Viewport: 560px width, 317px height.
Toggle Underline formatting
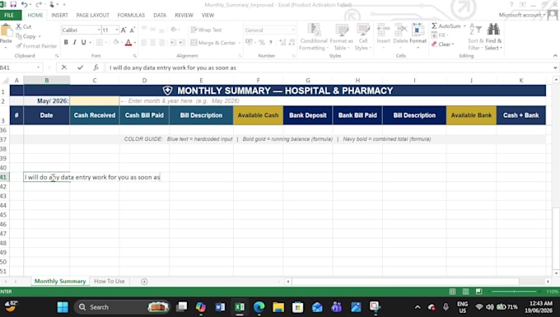coord(83,43)
